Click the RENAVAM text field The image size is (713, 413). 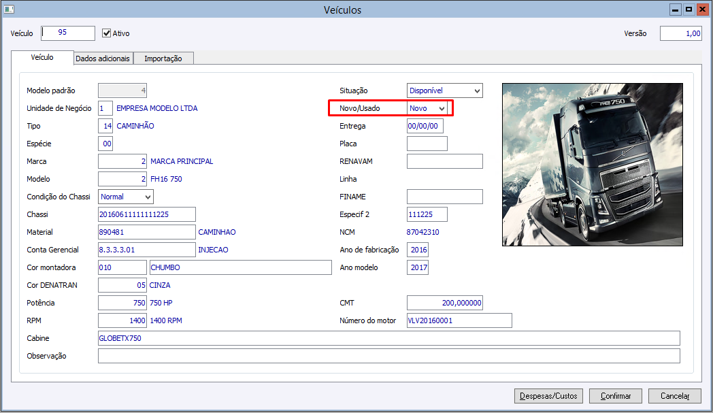445,161
